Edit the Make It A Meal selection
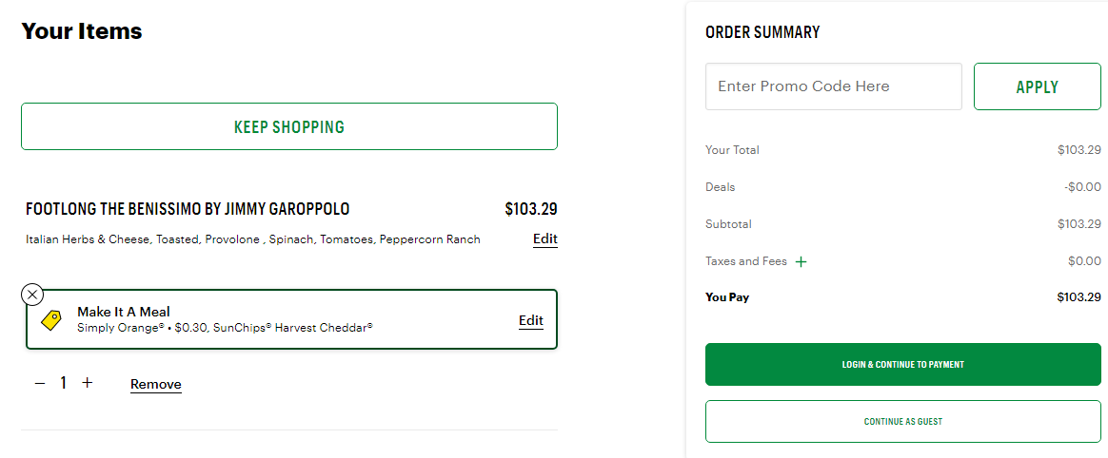1108x458 pixels. tap(531, 321)
